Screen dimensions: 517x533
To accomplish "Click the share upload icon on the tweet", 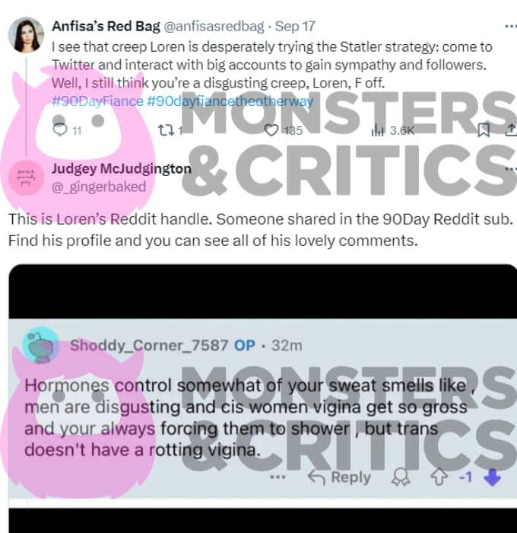I will point(512,130).
